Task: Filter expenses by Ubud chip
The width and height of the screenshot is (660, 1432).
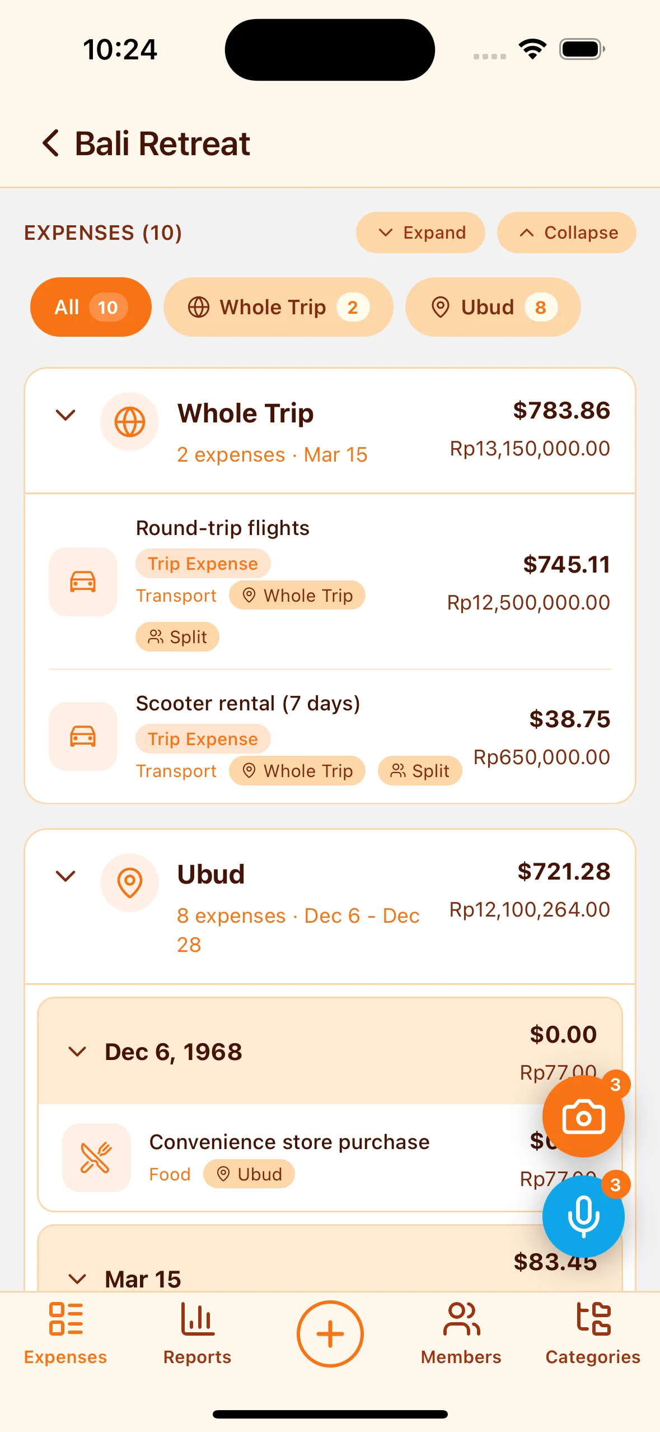Action: 493,307
